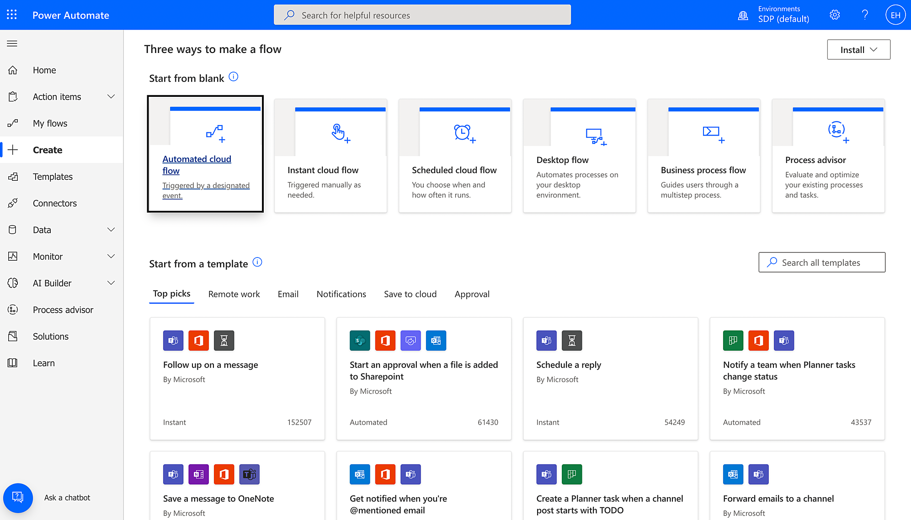911x520 pixels.
Task: Select the Top picks tab
Action: (x=171, y=294)
